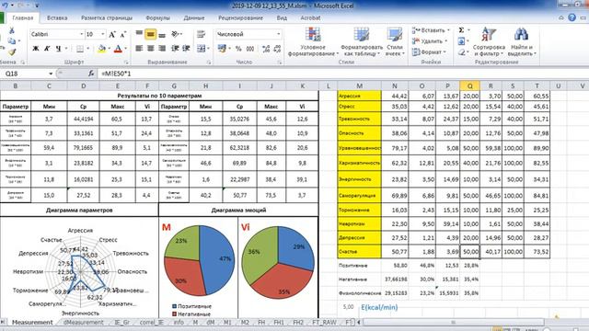Click the red font color A

coord(118,49)
